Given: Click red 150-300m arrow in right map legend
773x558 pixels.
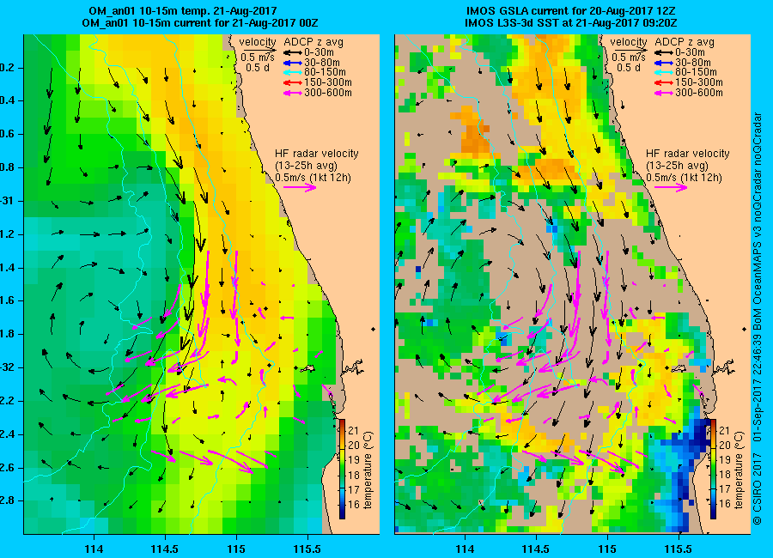Looking at the screenshot, I should coord(664,82).
